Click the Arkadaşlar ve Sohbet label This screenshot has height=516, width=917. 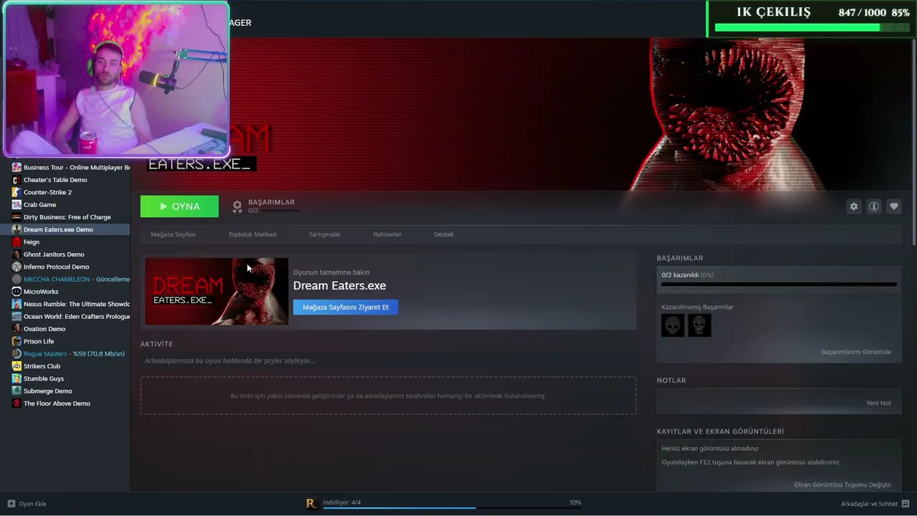click(869, 504)
